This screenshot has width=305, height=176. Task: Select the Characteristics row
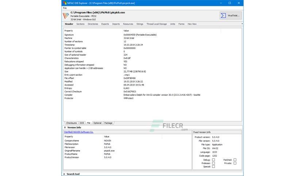(x=152, y=58)
